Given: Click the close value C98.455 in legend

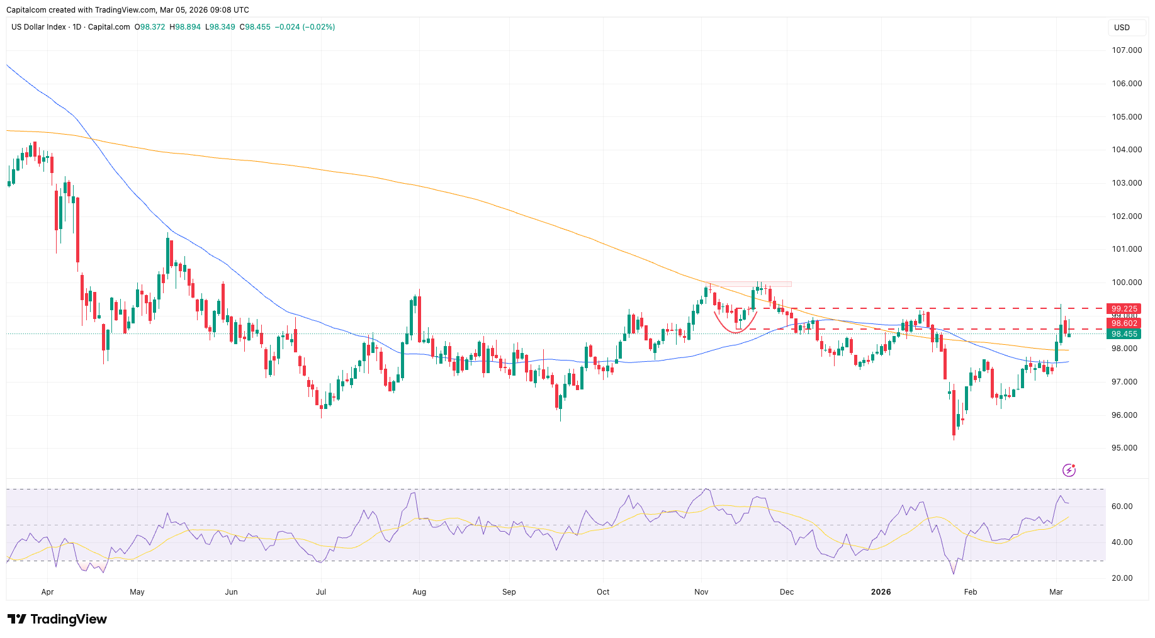Looking at the screenshot, I should point(255,27).
